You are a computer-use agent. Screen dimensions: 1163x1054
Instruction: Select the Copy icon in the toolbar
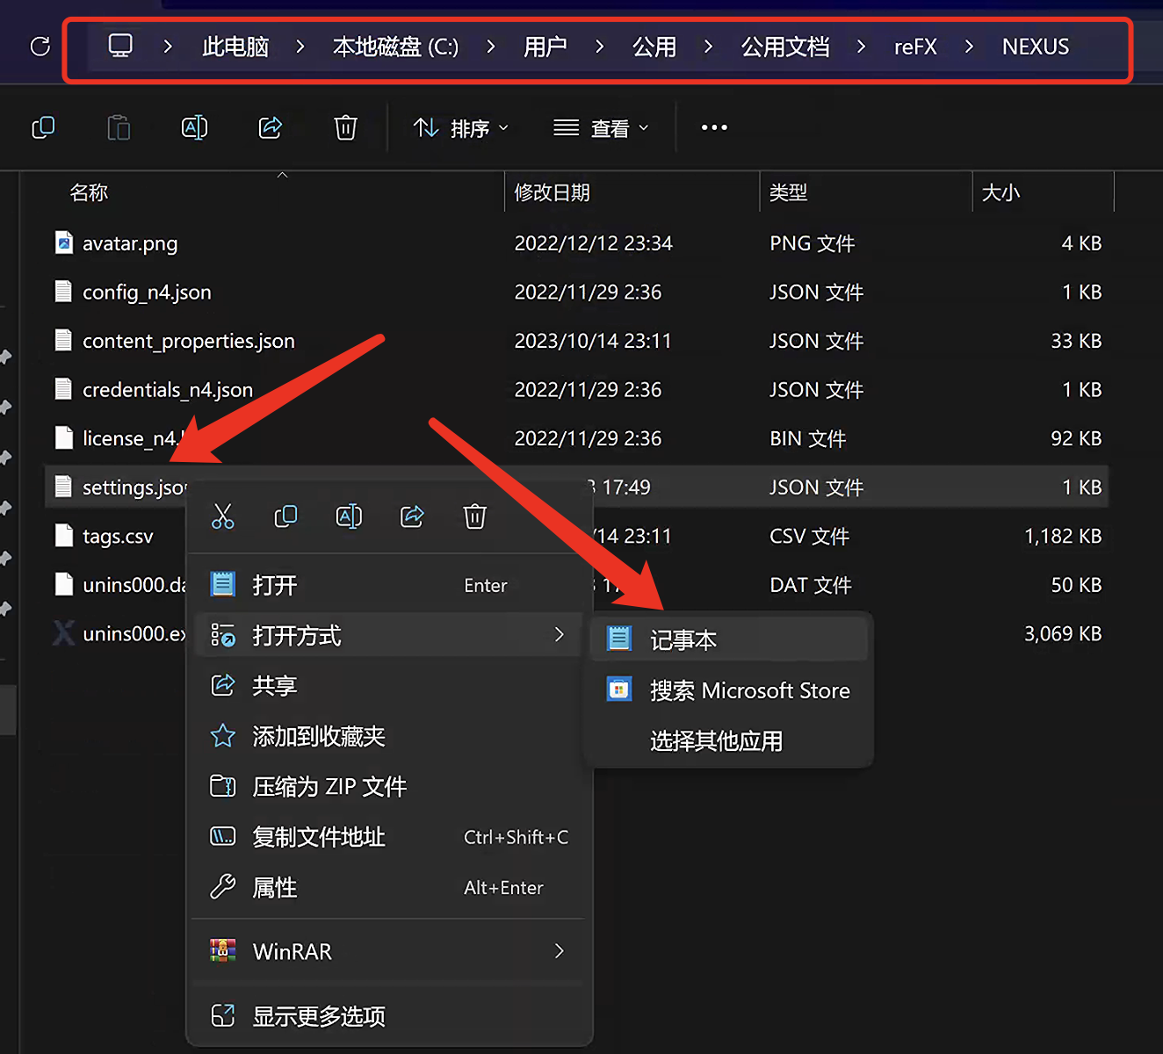tap(43, 127)
